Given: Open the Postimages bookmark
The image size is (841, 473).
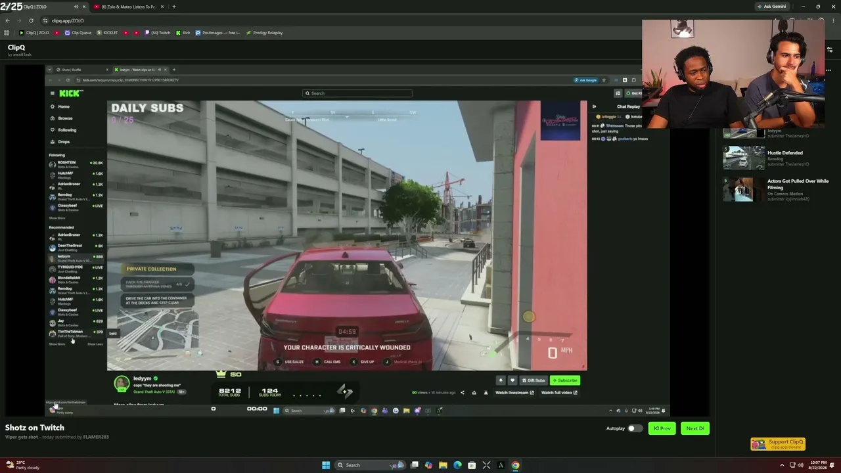Looking at the screenshot, I should (x=218, y=33).
